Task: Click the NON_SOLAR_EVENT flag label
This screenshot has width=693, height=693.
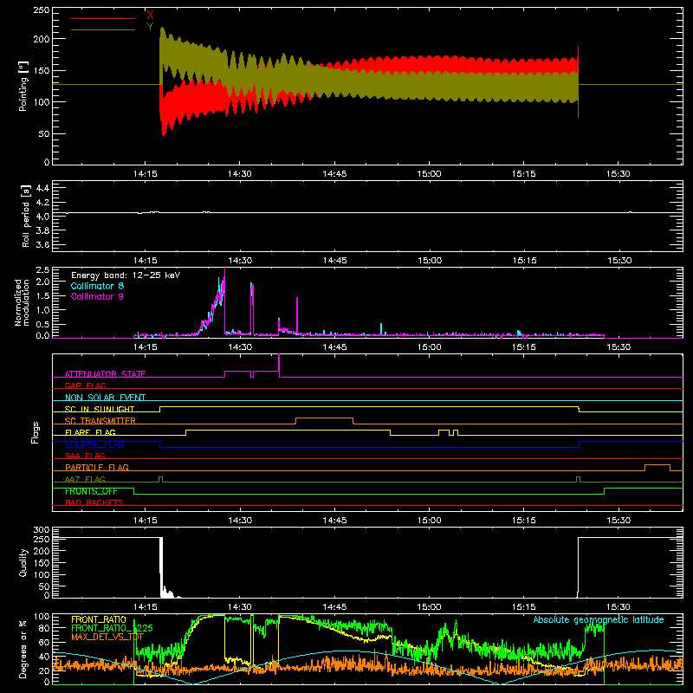Action: point(105,398)
